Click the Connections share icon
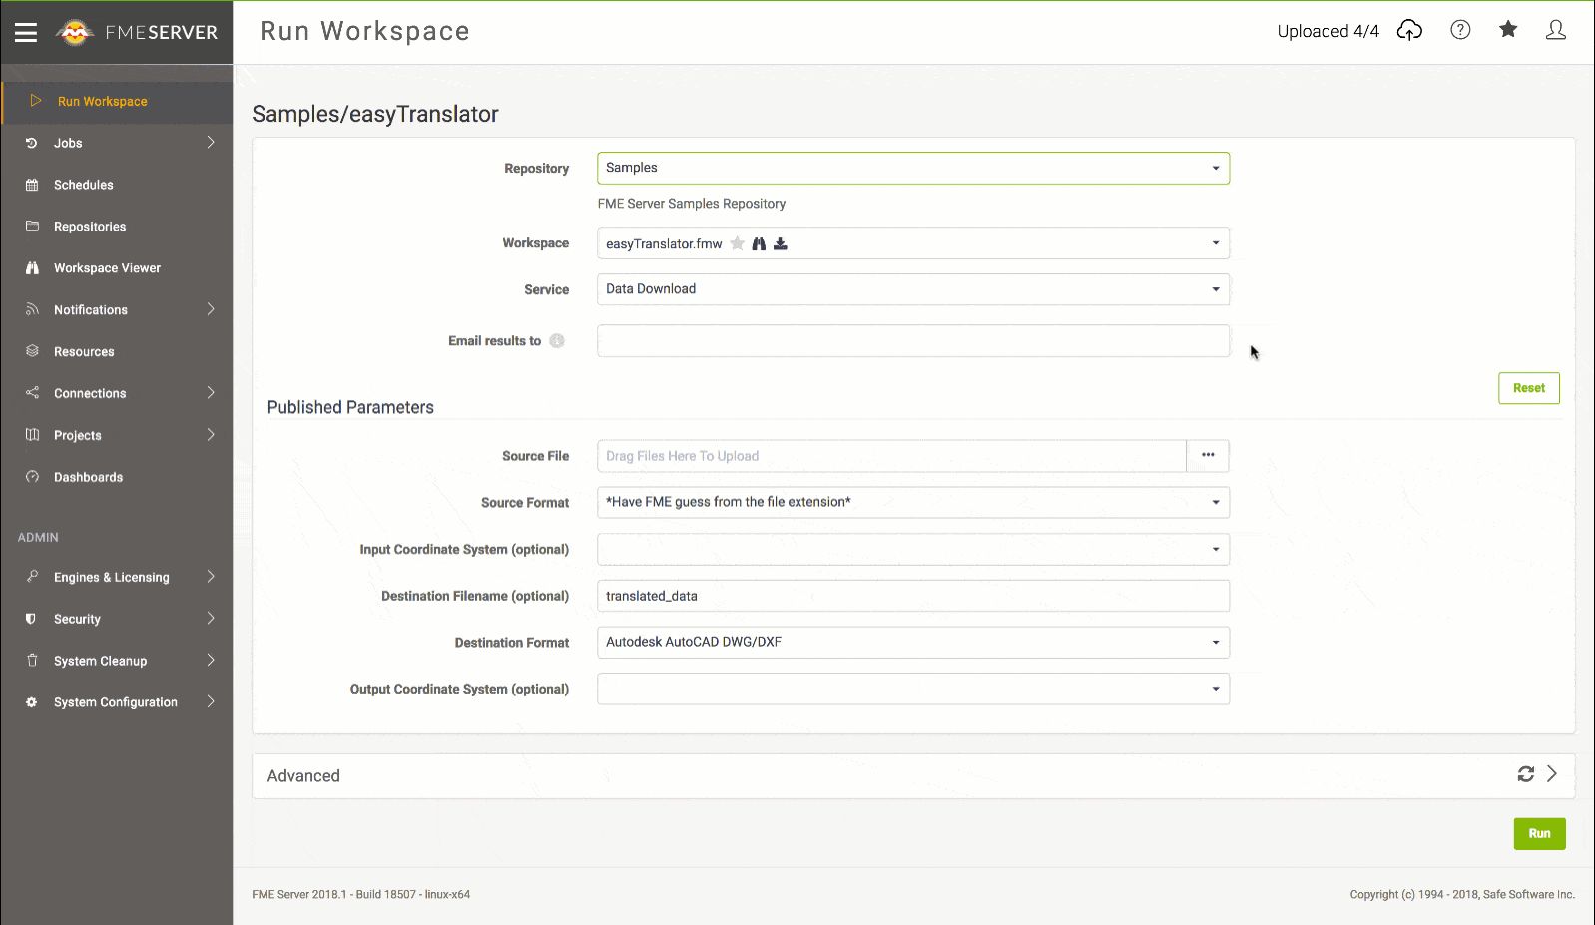This screenshot has width=1595, height=925. coord(32,393)
